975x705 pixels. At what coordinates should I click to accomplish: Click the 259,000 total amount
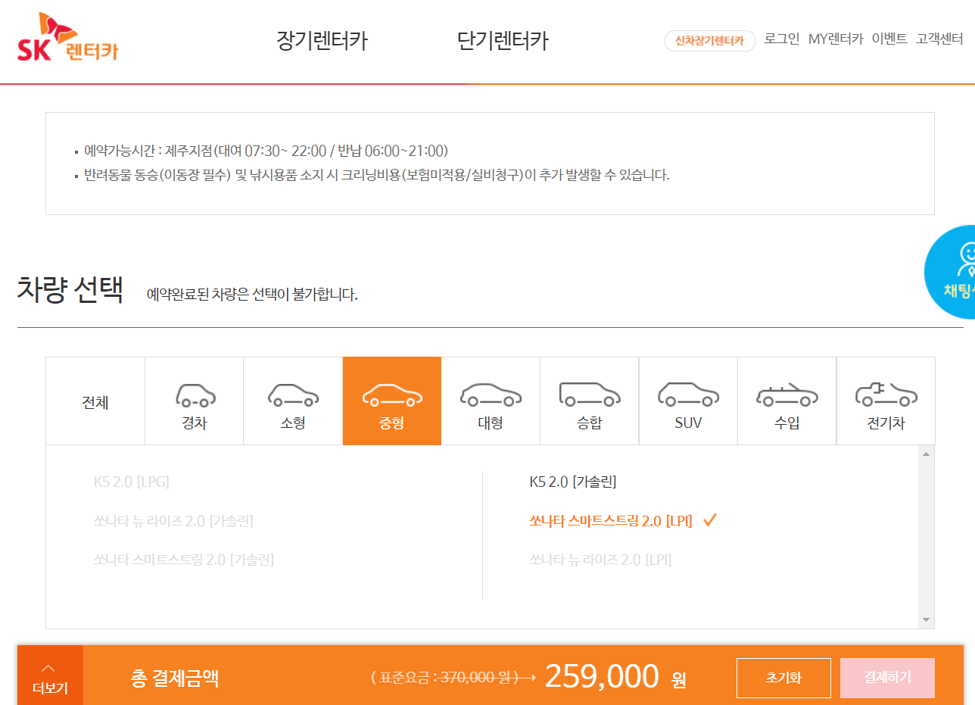(x=602, y=676)
